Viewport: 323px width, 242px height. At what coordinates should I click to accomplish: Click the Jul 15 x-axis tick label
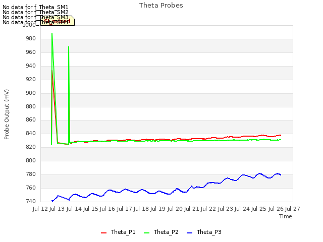click(x=91, y=209)
